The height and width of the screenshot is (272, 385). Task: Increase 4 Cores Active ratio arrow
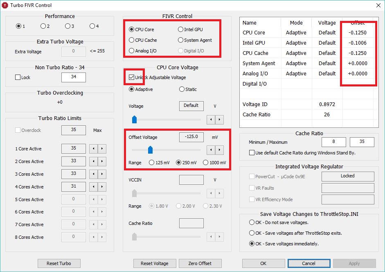tap(102, 187)
